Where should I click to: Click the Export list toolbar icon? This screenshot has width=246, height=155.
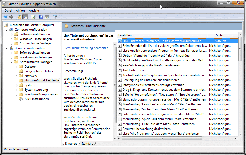[x=33, y=17]
